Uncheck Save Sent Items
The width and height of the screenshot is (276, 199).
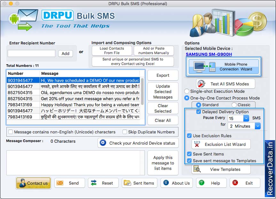pyautogui.click(x=189, y=154)
